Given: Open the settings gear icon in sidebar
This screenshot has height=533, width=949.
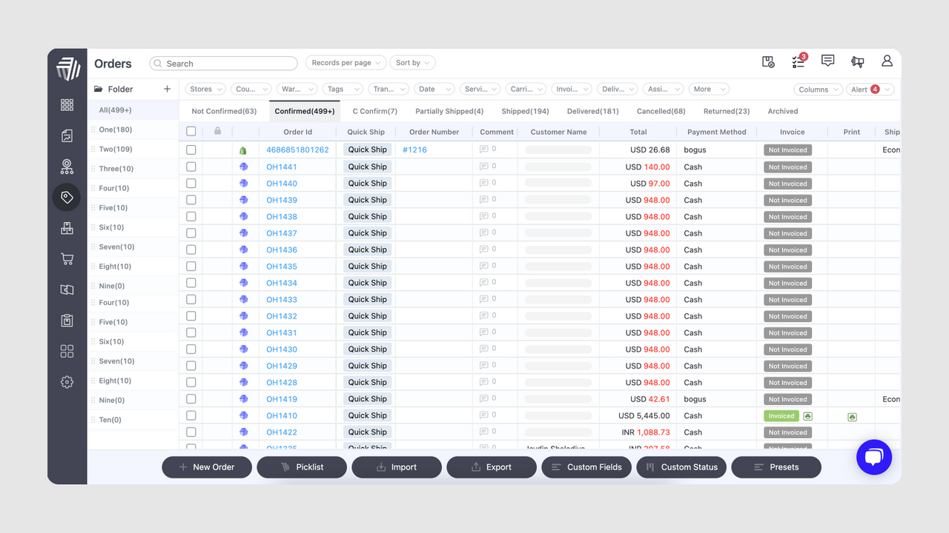Looking at the screenshot, I should pyautogui.click(x=67, y=382).
